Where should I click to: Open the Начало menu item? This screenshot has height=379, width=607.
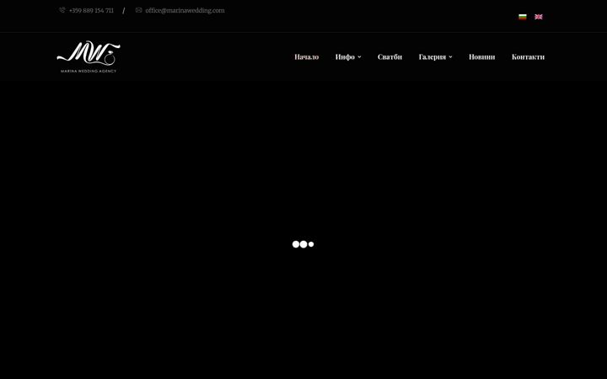click(307, 57)
